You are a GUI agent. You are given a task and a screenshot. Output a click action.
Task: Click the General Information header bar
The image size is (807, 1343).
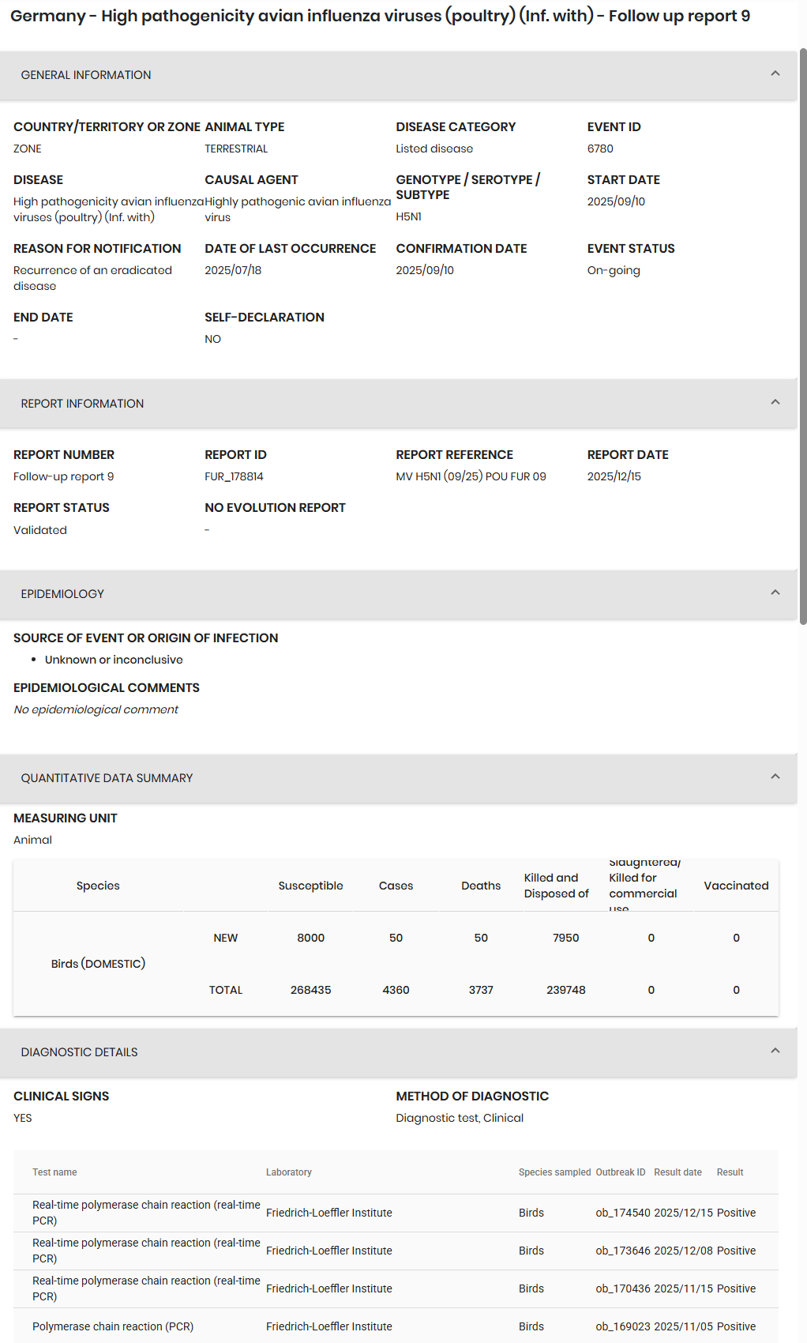(398, 75)
